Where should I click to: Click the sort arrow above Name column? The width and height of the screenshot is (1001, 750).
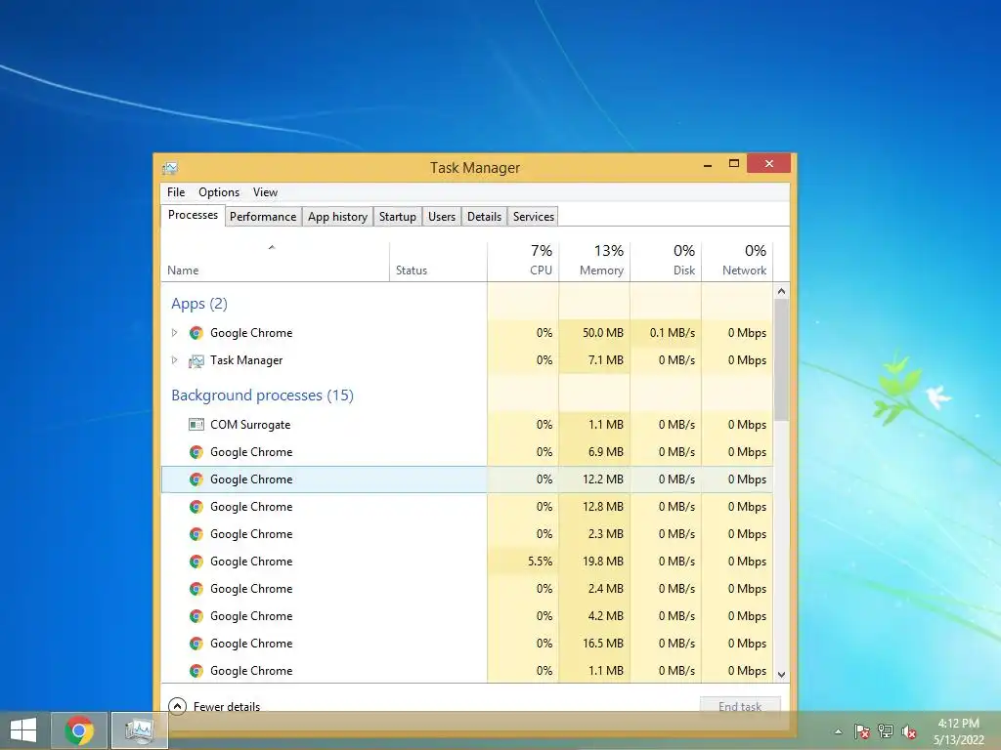pos(272,247)
